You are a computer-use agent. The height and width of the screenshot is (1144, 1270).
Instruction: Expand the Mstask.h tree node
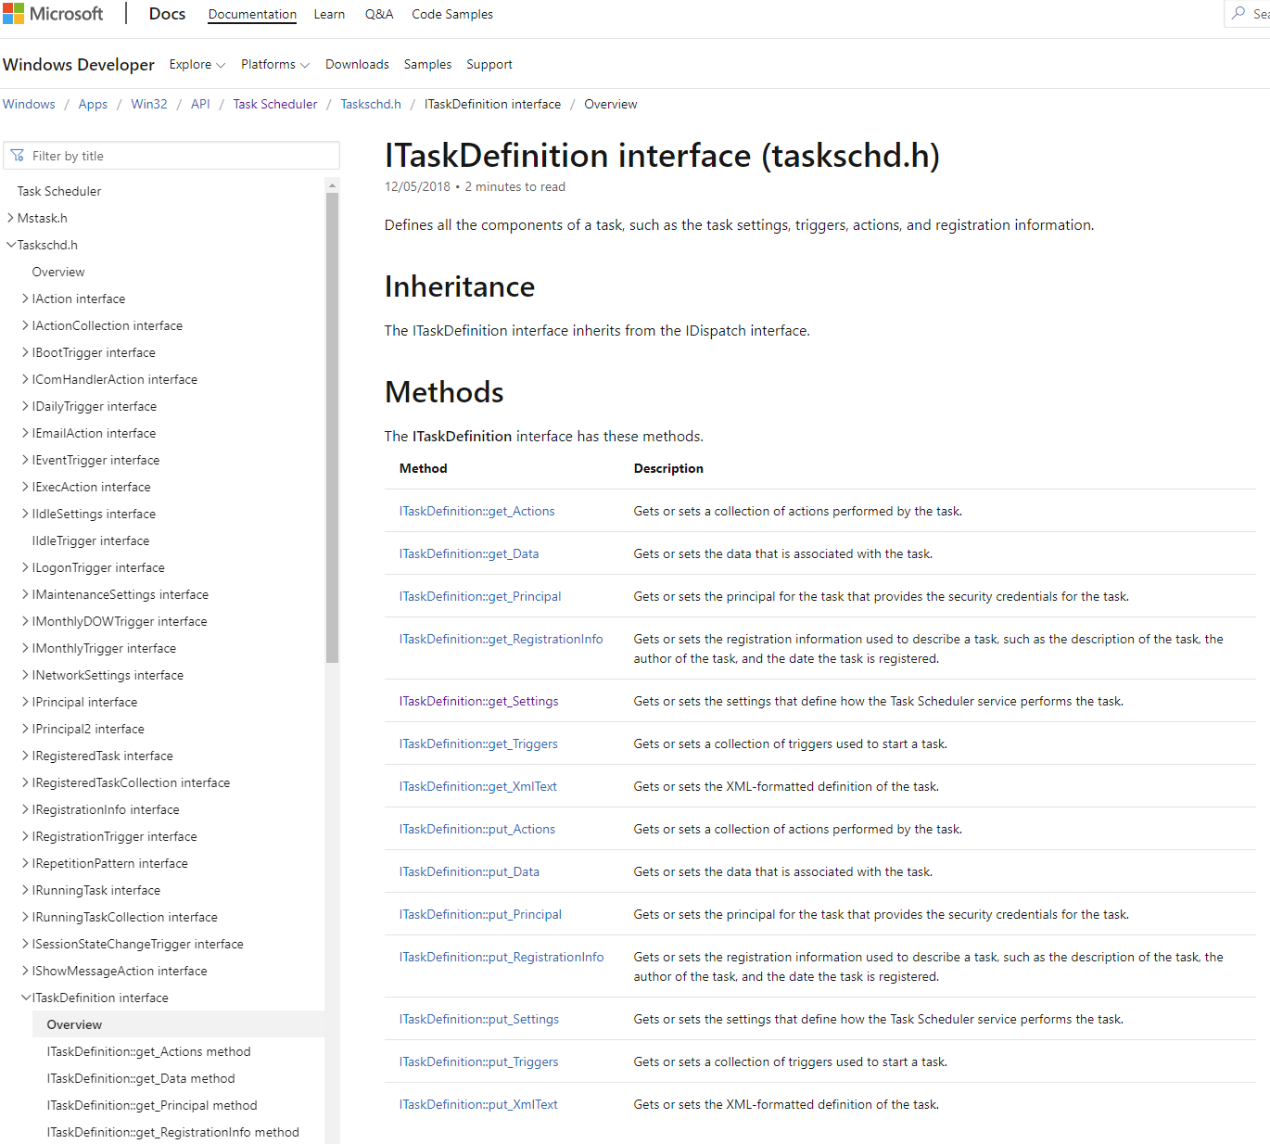(10, 218)
